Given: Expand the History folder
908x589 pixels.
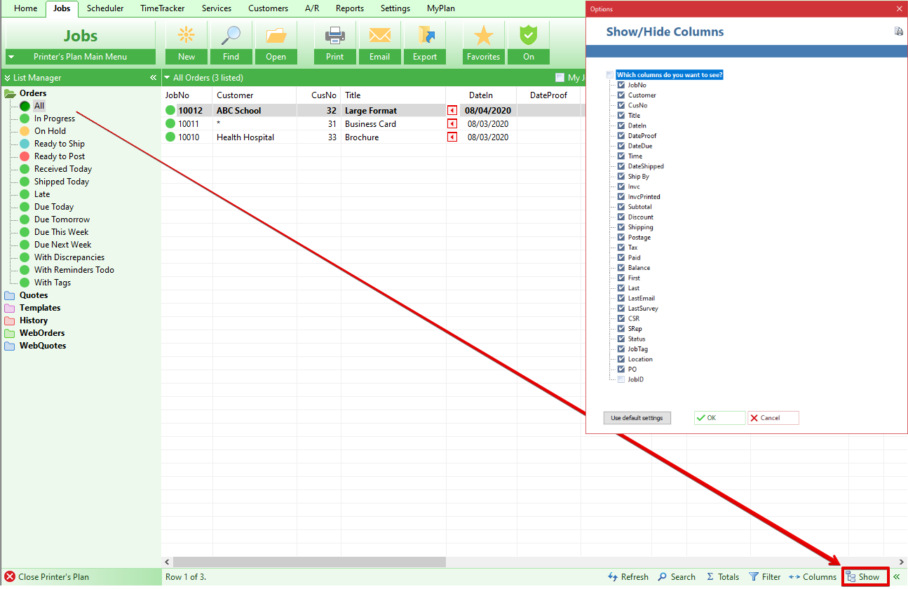Looking at the screenshot, I should pos(10,320).
